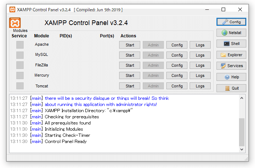Open the Explorer folder icon button
The height and width of the screenshot is (168, 255).
tap(231, 55)
